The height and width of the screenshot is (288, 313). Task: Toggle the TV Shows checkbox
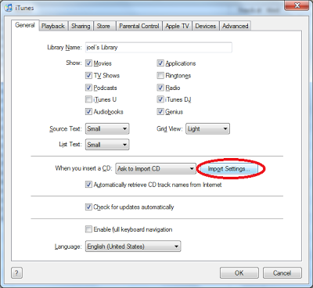pos(88,75)
